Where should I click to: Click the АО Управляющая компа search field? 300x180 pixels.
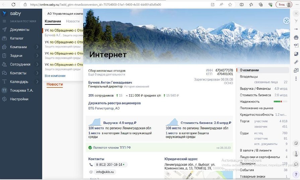(x=64, y=14)
